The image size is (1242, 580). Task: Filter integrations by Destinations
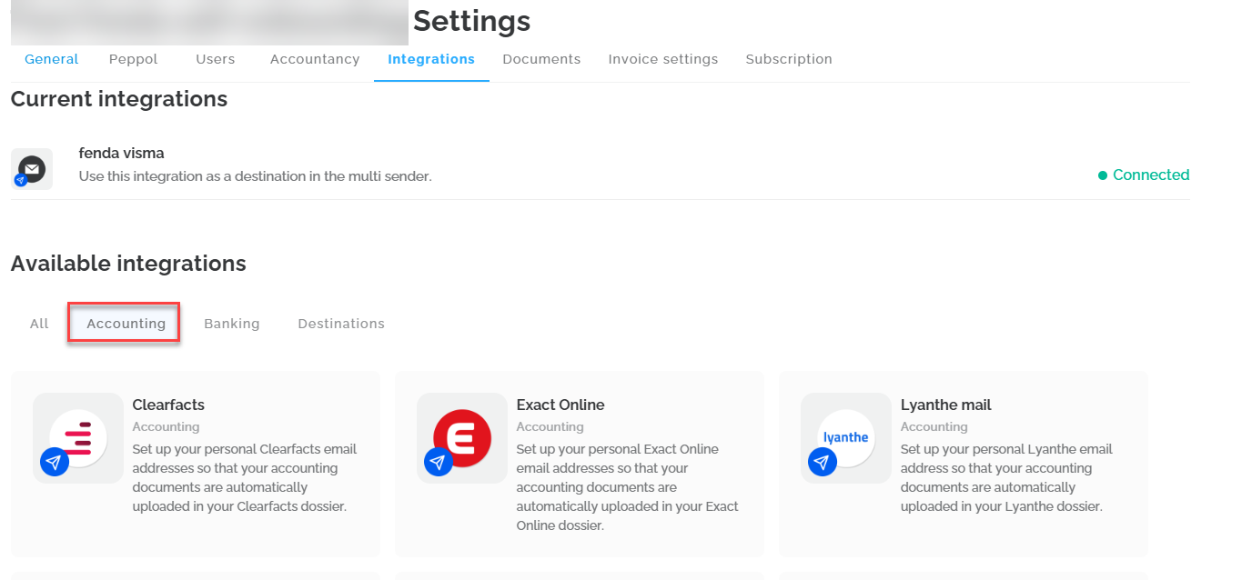(341, 324)
